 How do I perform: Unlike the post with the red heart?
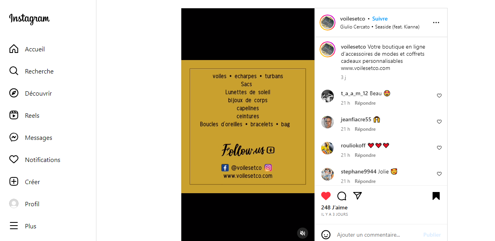click(326, 196)
